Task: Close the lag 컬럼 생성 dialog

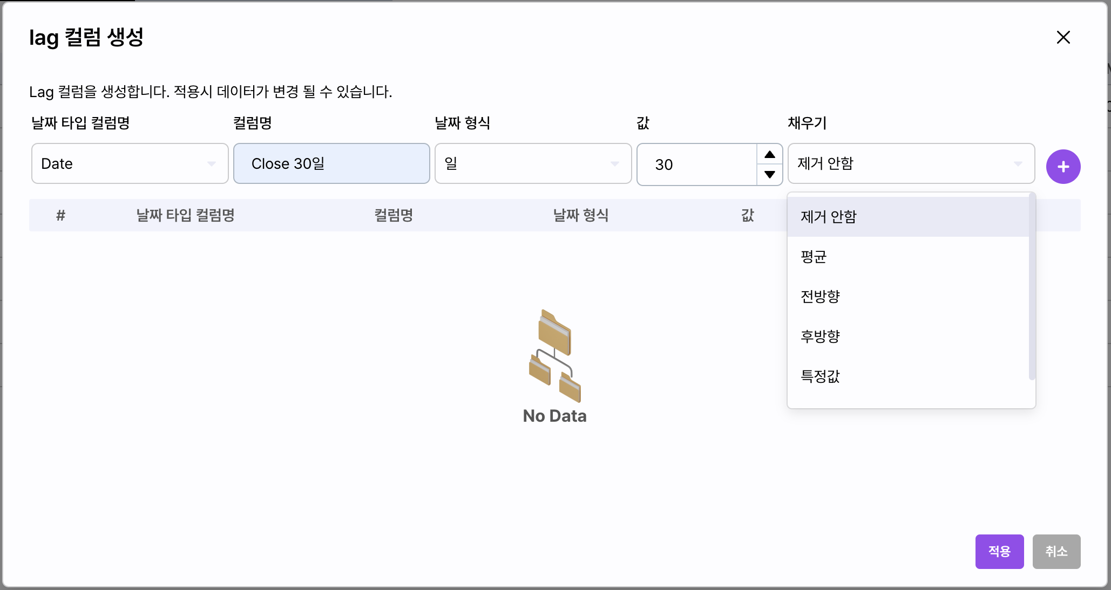Action: pyautogui.click(x=1063, y=37)
